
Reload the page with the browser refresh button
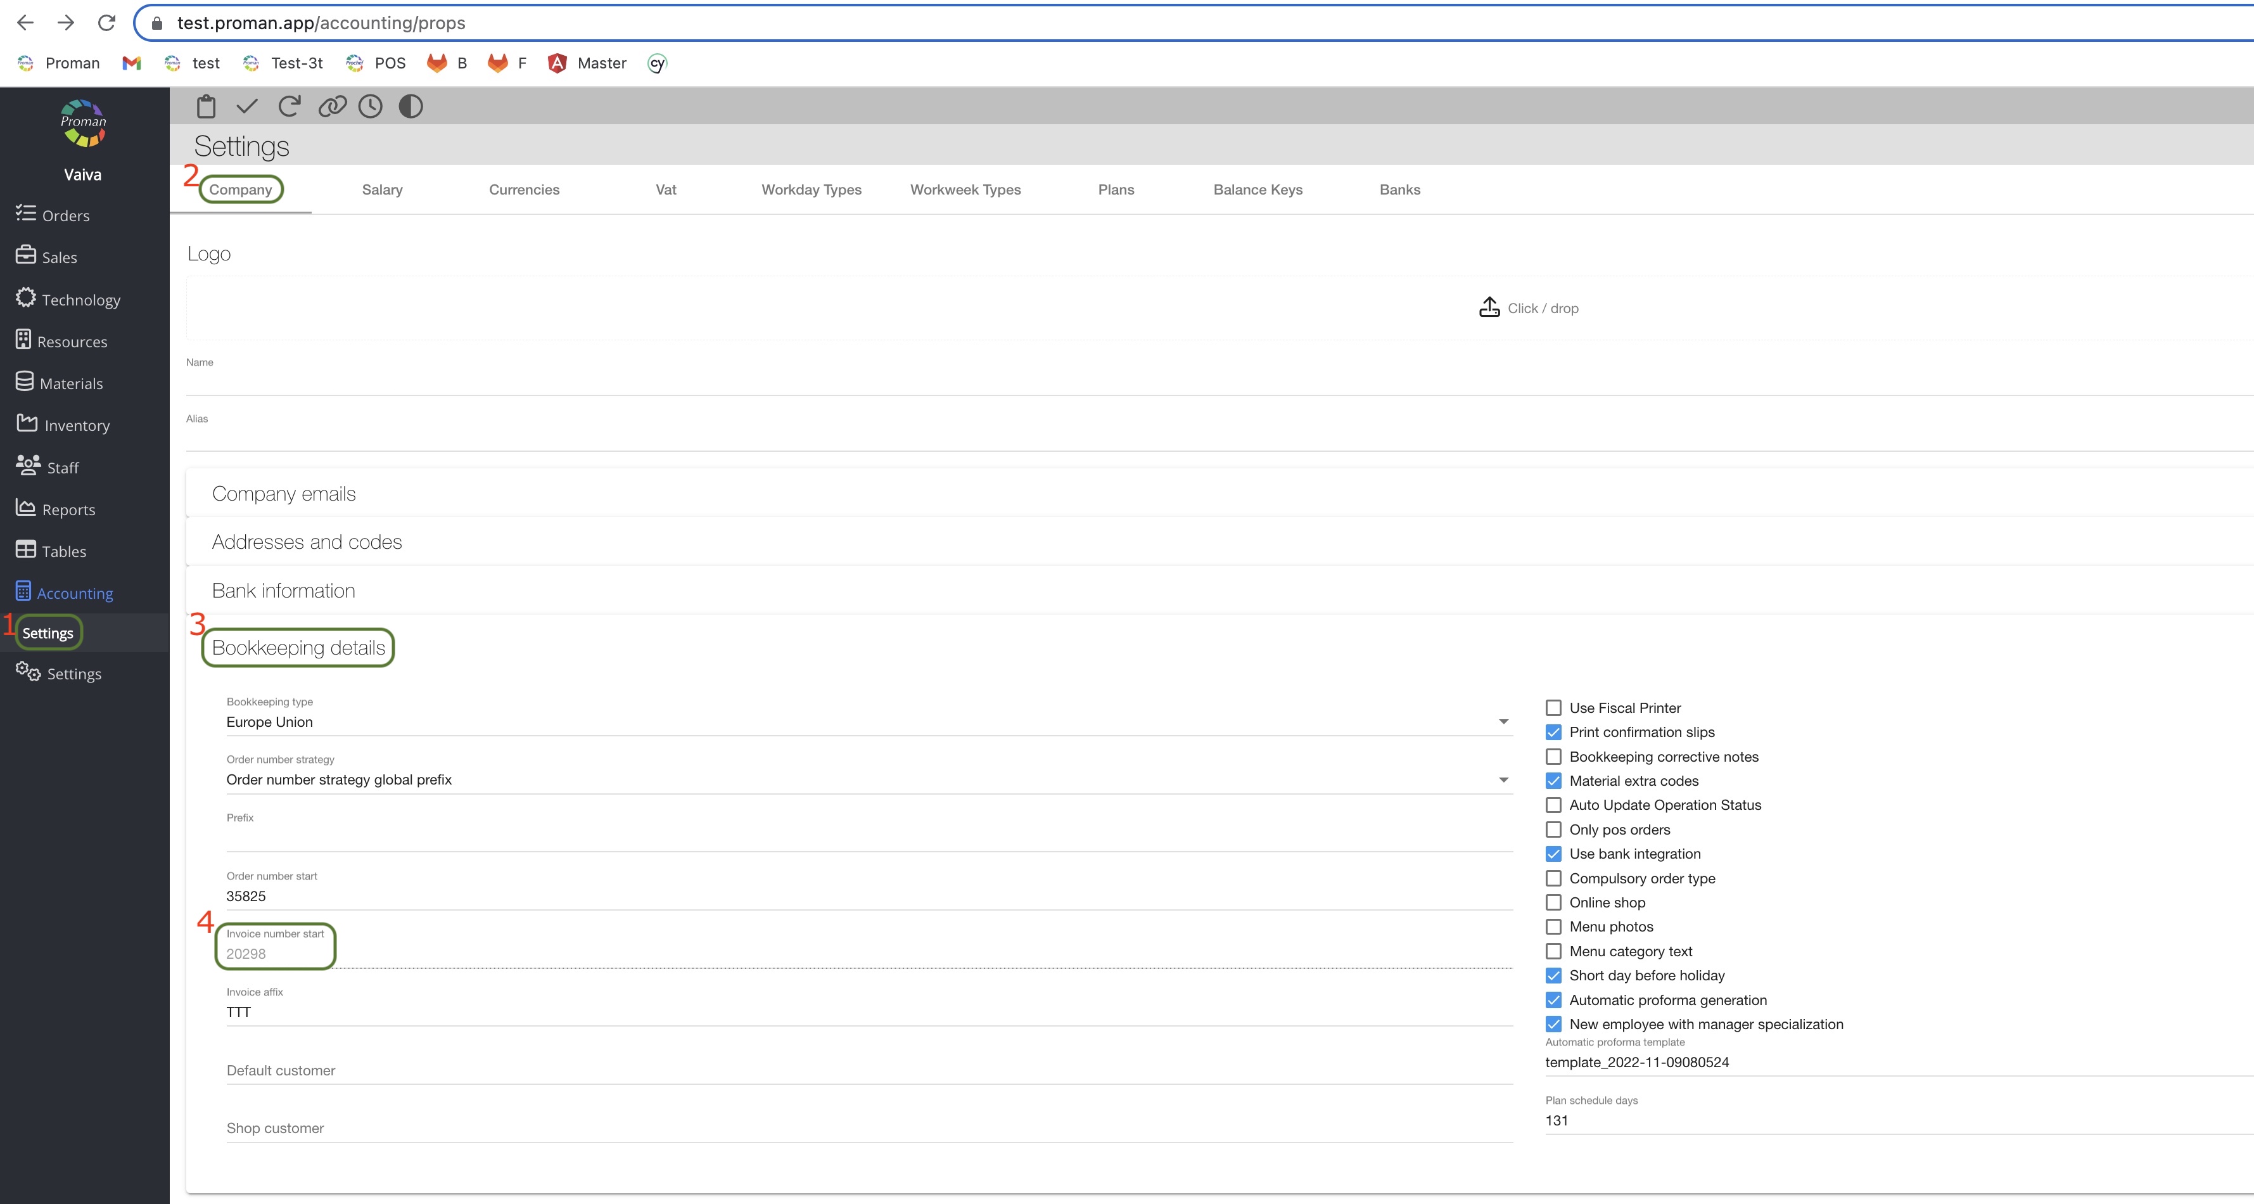tap(107, 23)
